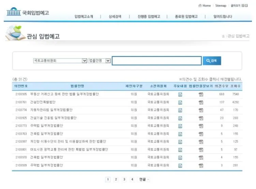View original bill text for 2103801
256x189 pixels.
[201, 150]
